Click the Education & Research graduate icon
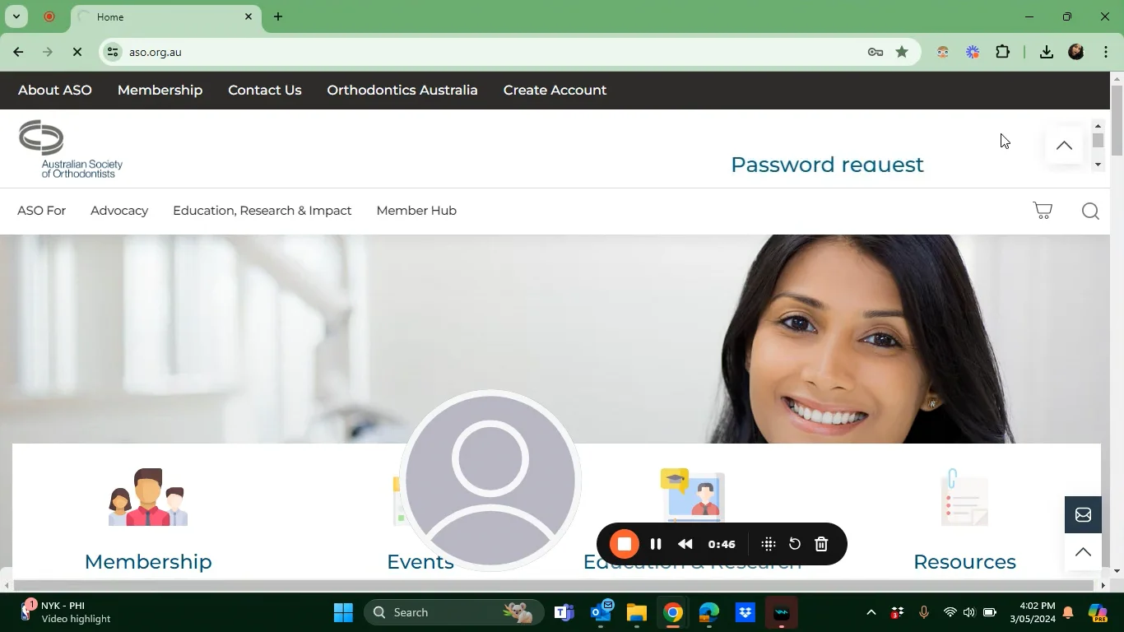The width and height of the screenshot is (1124, 632). [692, 495]
